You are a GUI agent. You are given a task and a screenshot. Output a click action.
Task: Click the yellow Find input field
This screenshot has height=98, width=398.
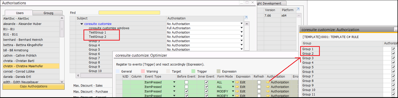click(x=129, y=13)
